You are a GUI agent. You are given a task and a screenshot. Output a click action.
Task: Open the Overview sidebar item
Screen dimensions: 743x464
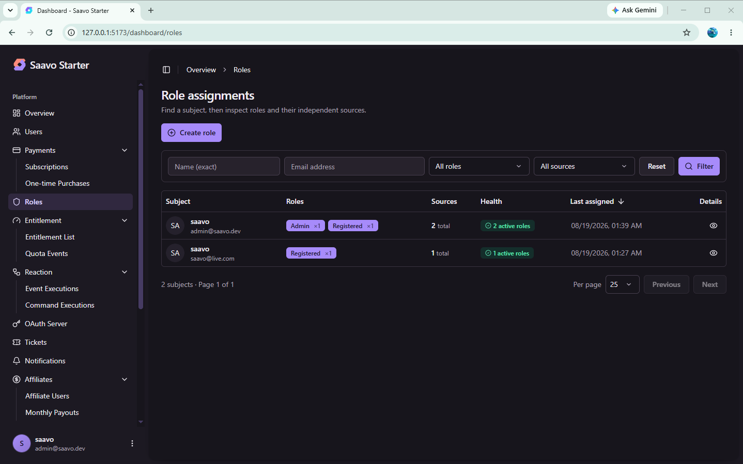(71, 113)
